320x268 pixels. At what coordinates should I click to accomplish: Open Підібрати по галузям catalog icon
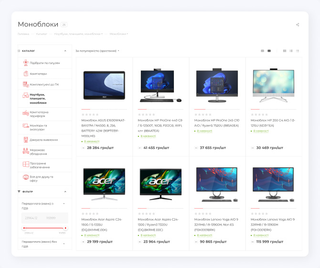click(x=25, y=63)
